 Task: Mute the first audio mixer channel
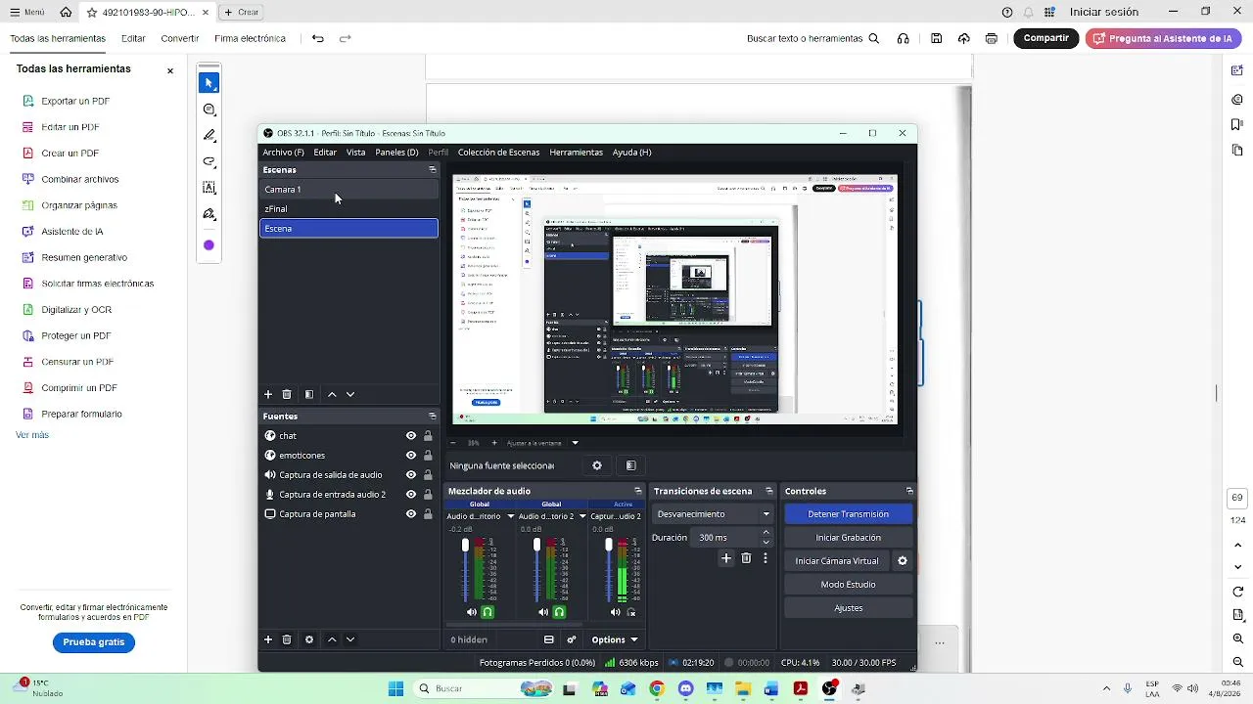472,612
